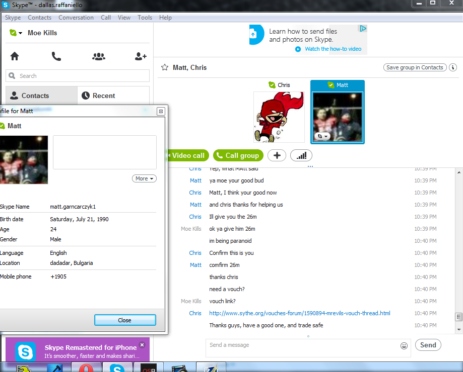The width and height of the screenshot is (463, 372).
Task: Click Close in Matt's profile
Action: pos(125,320)
